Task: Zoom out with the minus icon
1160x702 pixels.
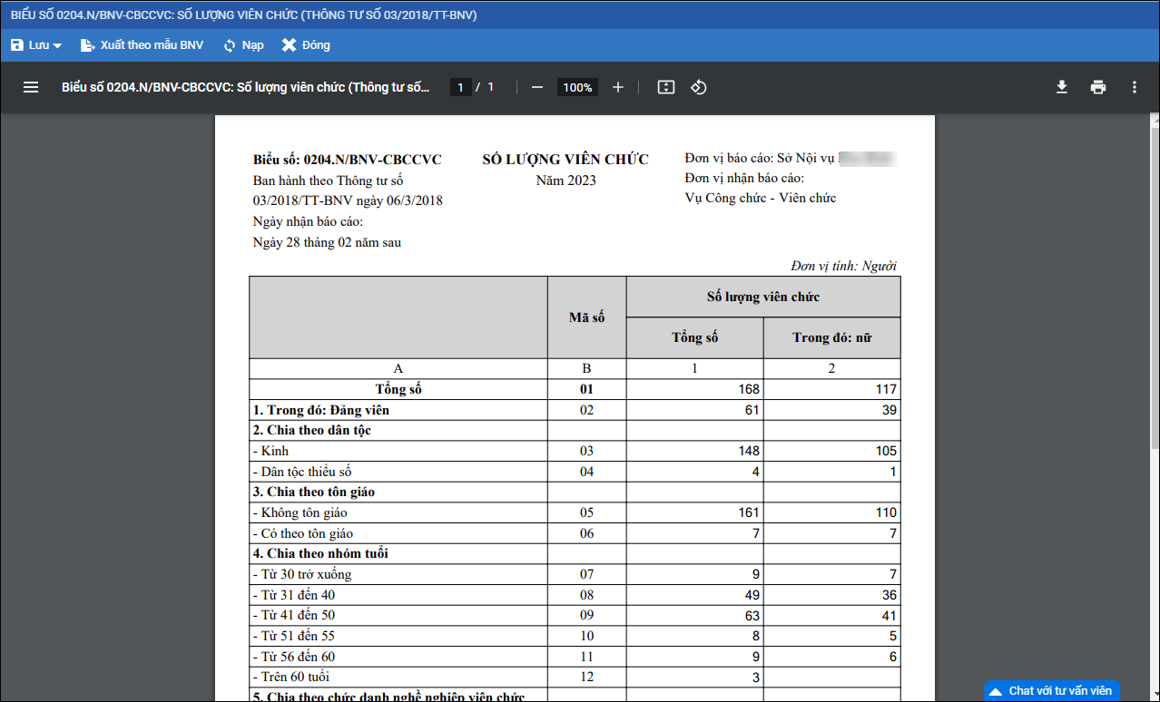Action: [x=537, y=87]
